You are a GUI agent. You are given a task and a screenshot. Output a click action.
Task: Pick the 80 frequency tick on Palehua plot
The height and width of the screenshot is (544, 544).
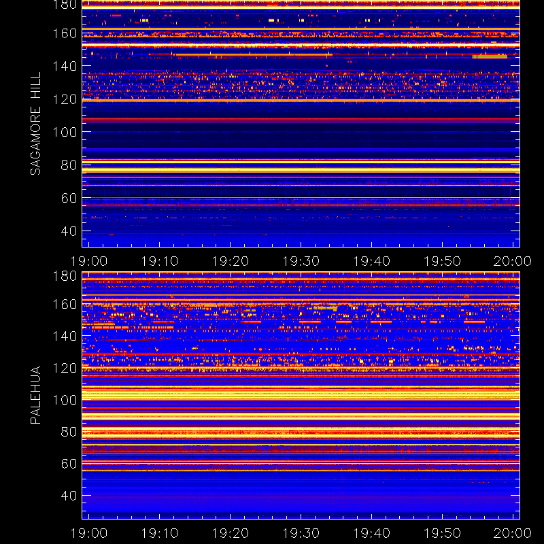pos(69,432)
